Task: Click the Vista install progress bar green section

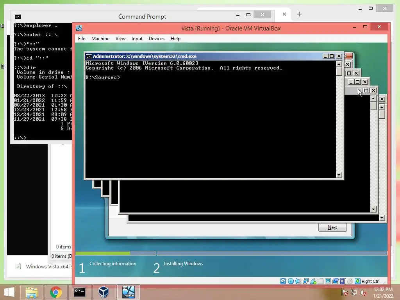Action: tap(103, 253)
